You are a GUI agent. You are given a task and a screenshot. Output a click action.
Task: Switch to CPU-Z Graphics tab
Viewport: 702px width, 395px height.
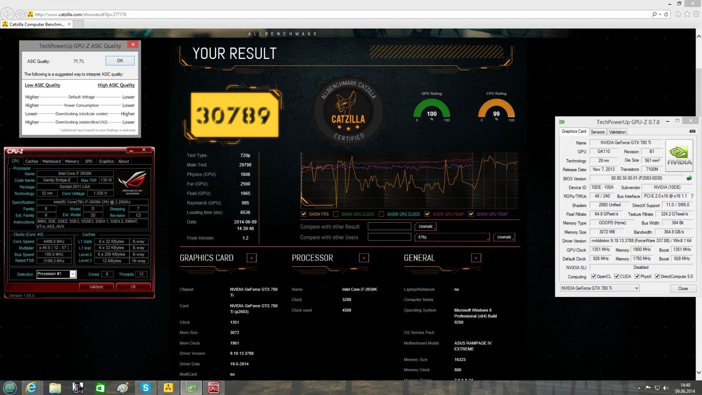coord(106,161)
